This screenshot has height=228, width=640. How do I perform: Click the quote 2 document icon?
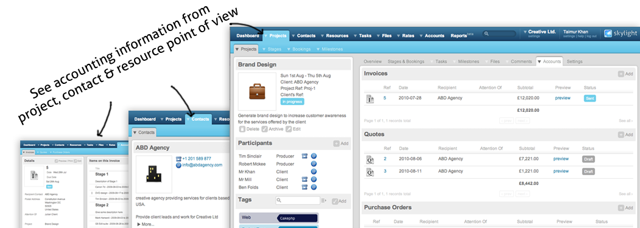370,159
